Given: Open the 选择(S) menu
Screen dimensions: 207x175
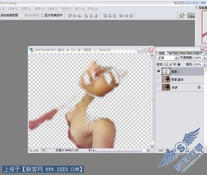Looking at the screenshot, I should tap(40, 9).
